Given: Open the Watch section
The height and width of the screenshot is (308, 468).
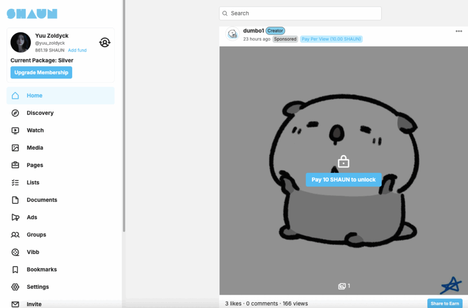Looking at the screenshot, I should coord(35,131).
